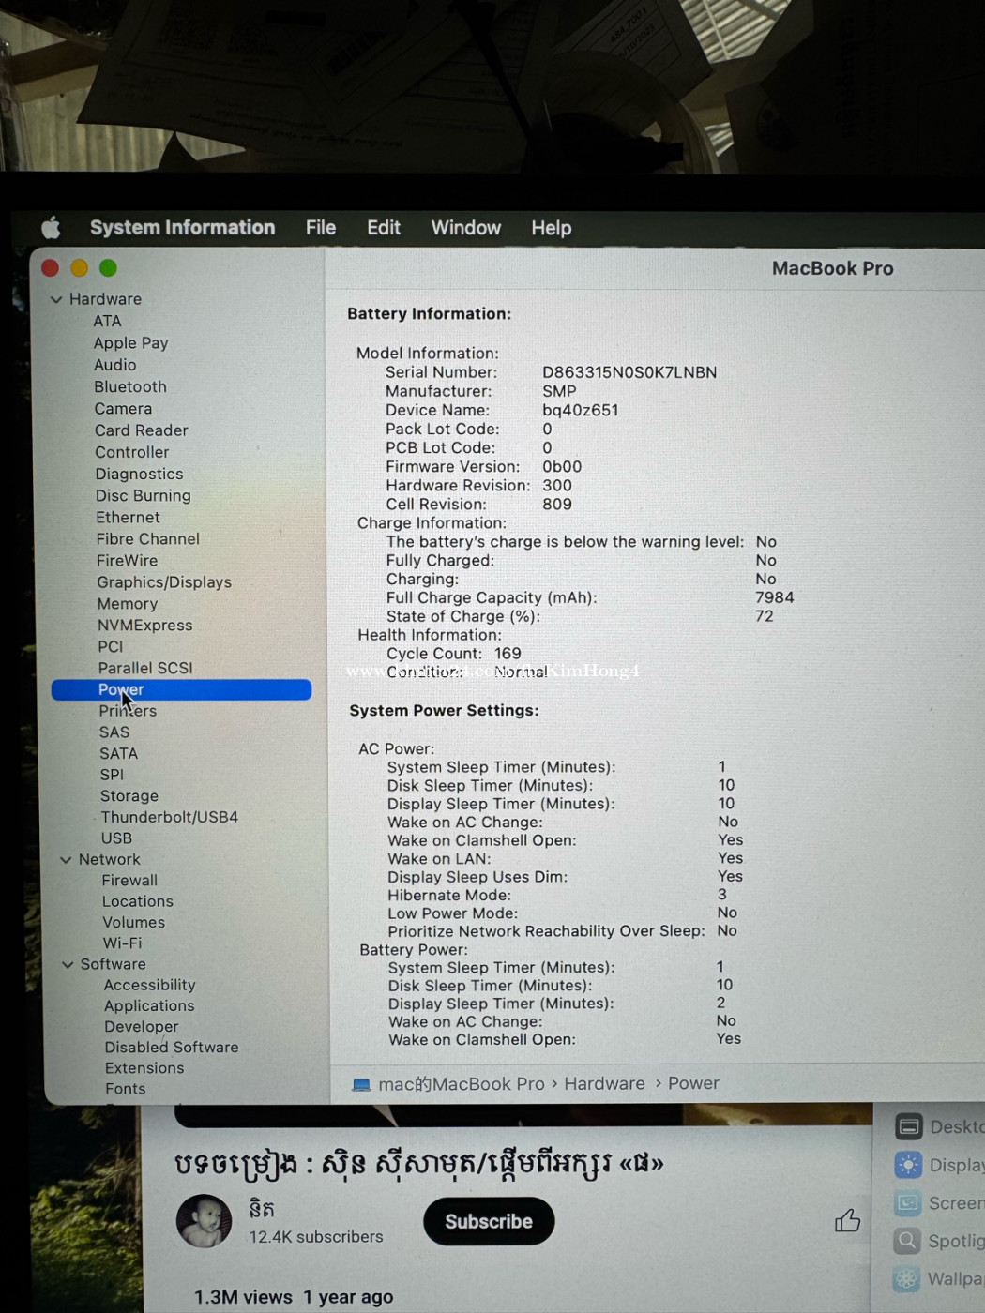Open the File menu
The height and width of the screenshot is (1313, 985).
click(320, 228)
